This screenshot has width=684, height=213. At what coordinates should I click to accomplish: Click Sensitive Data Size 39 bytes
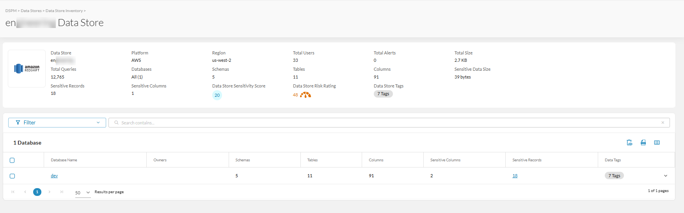pyautogui.click(x=462, y=77)
